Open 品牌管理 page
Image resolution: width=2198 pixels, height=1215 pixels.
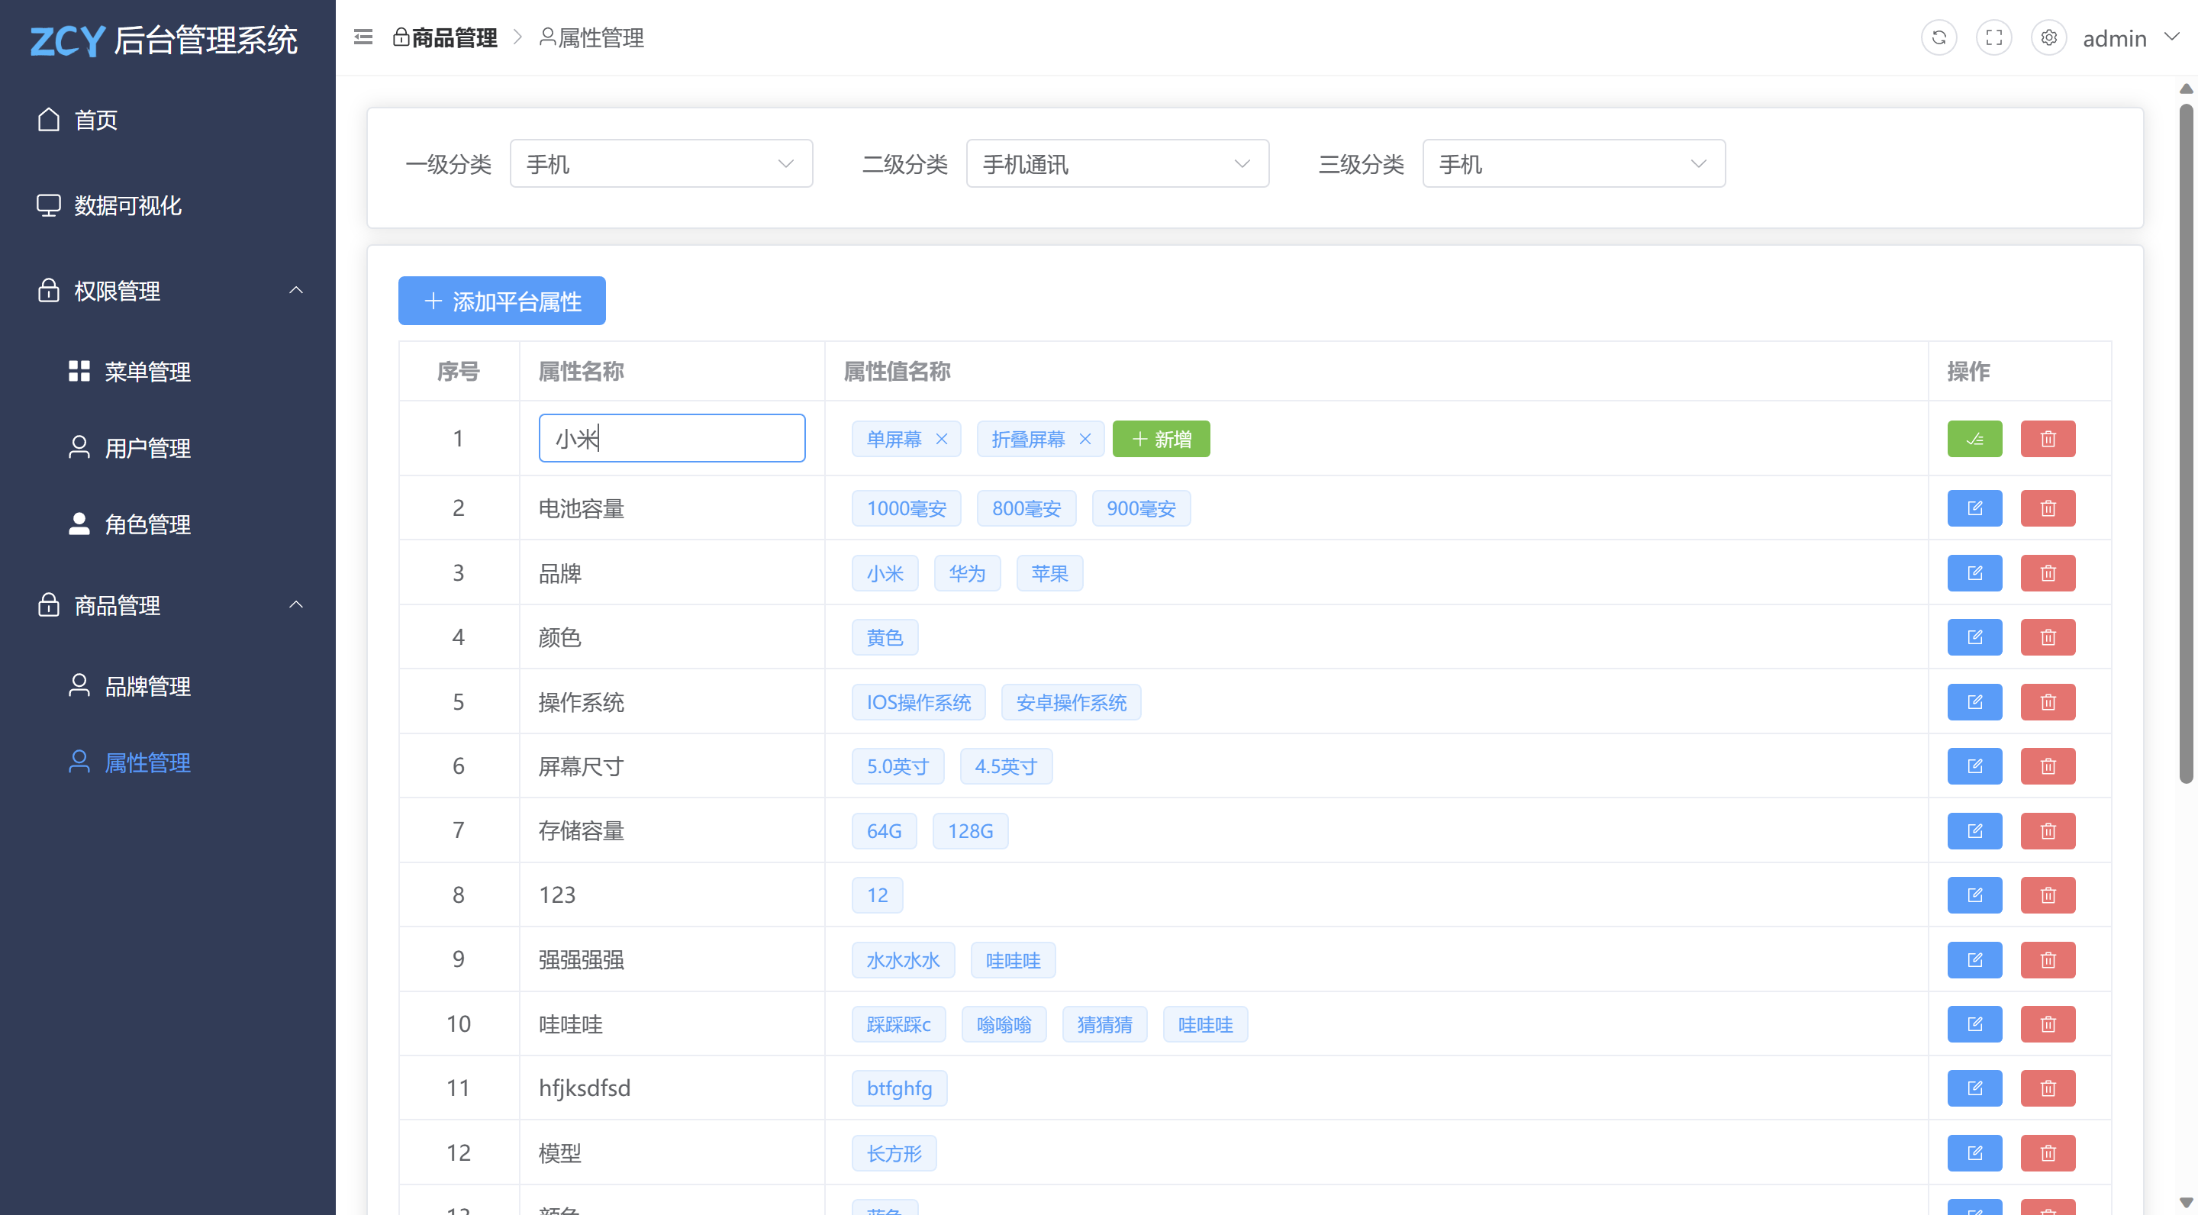pos(168,686)
